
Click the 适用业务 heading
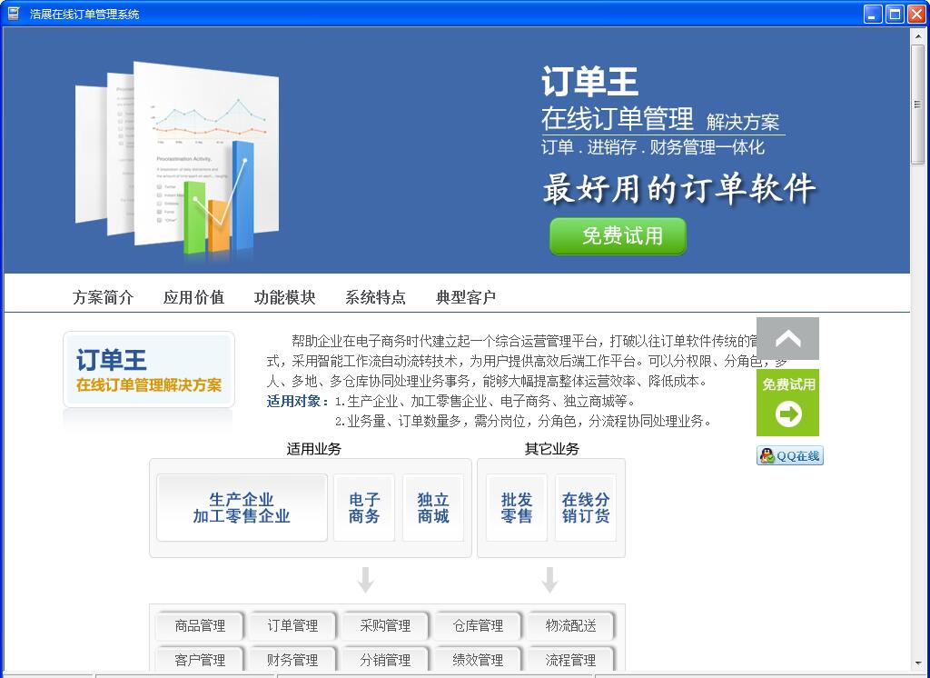pos(313,448)
